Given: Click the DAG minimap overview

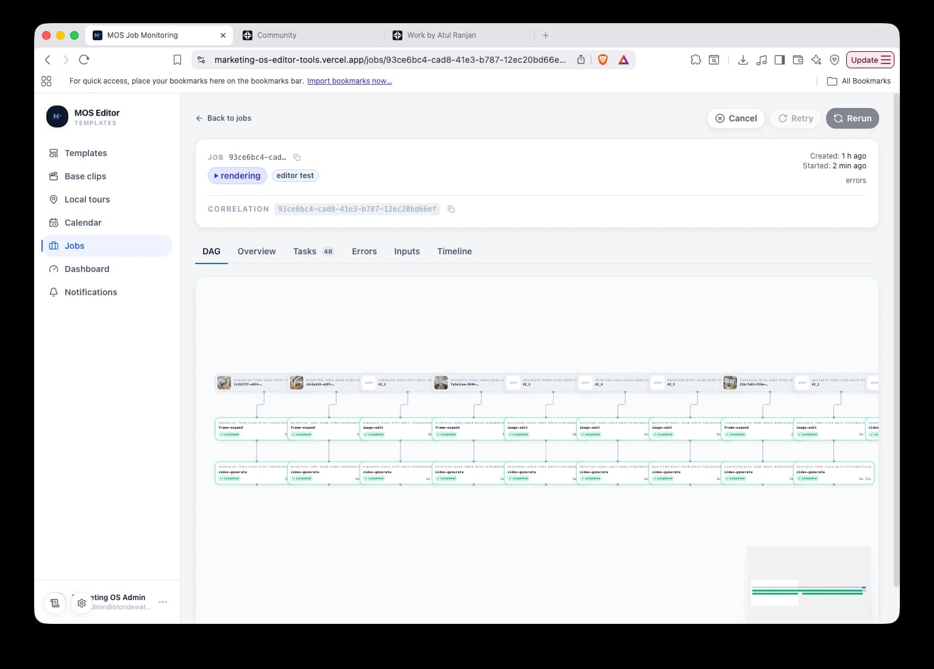Looking at the screenshot, I should click(808, 584).
